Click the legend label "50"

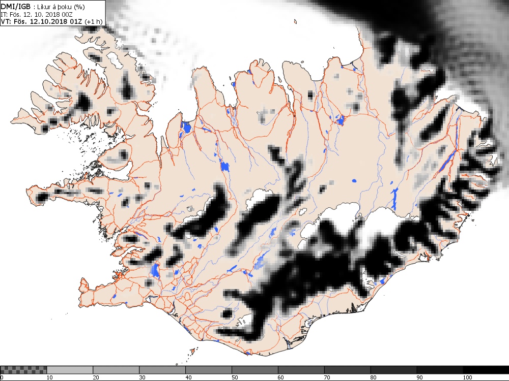[235, 377]
